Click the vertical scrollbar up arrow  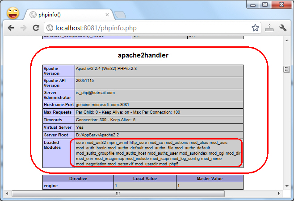[x=287, y=40]
